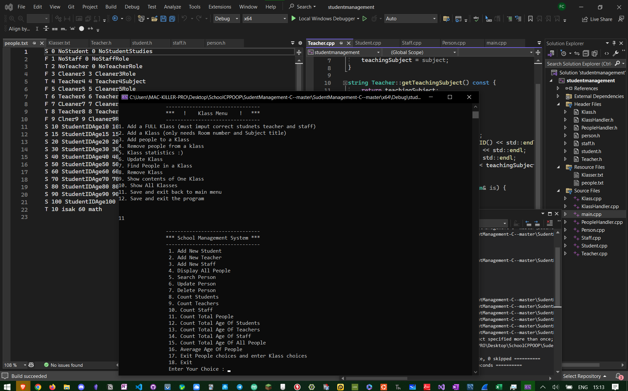Click the console window vertical scrollbar thumb
This screenshot has width=628, height=391.
click(x=475, y=115)
